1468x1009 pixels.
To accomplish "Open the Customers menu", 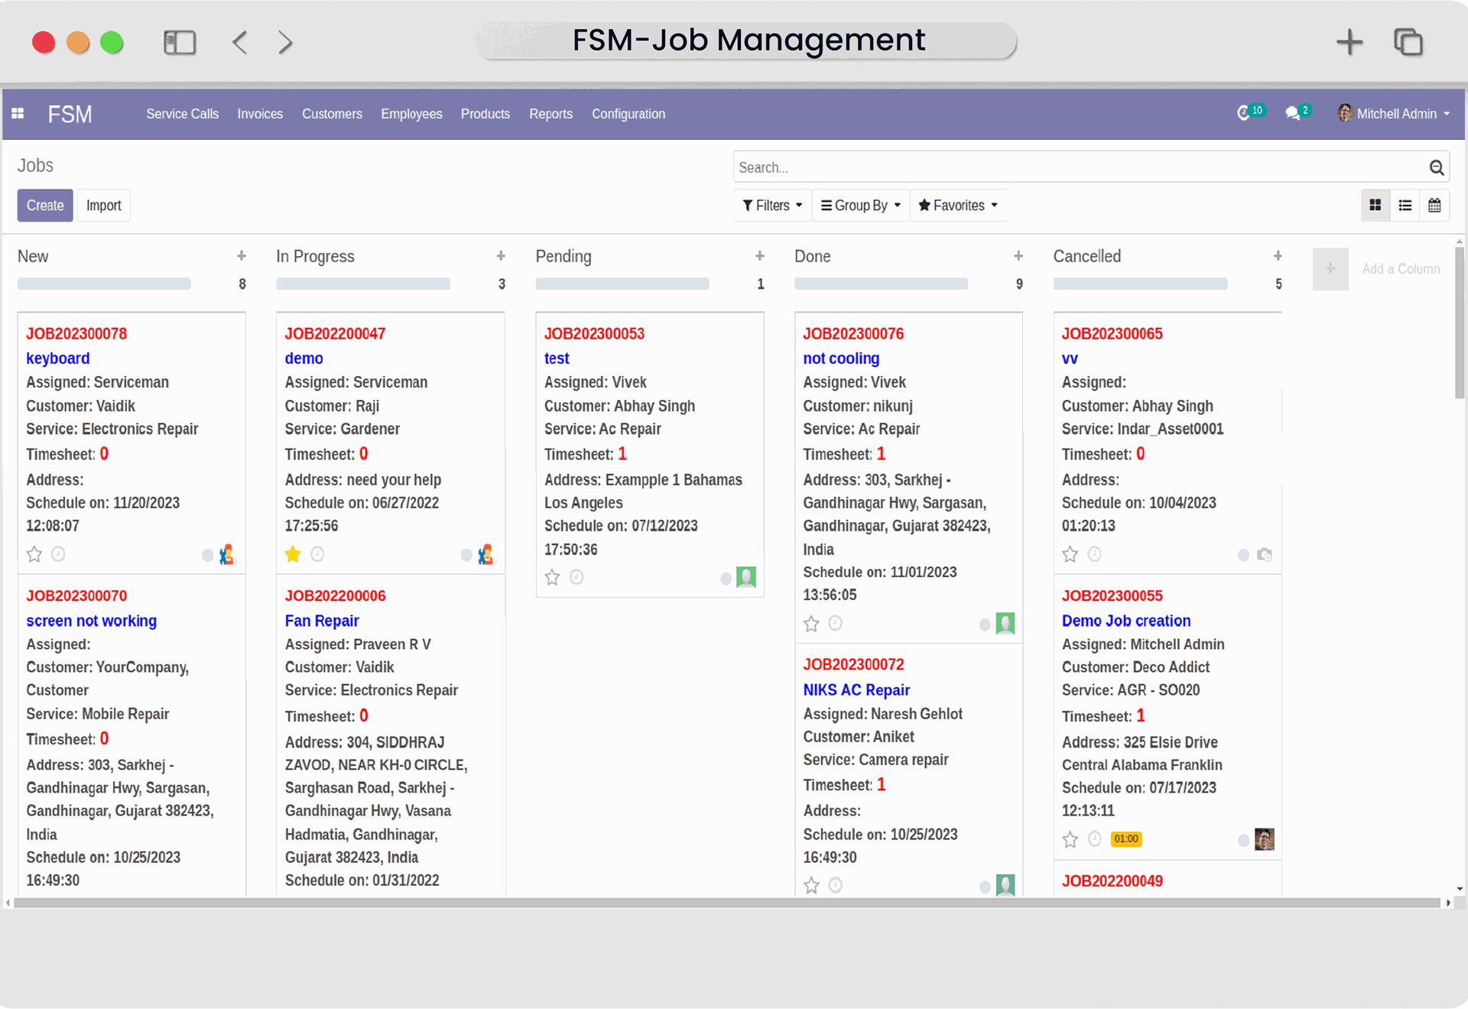I will [332, 113].
